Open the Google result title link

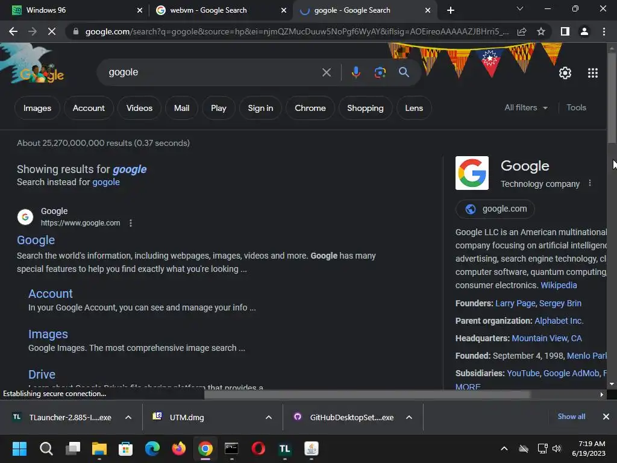coord(36,240)
